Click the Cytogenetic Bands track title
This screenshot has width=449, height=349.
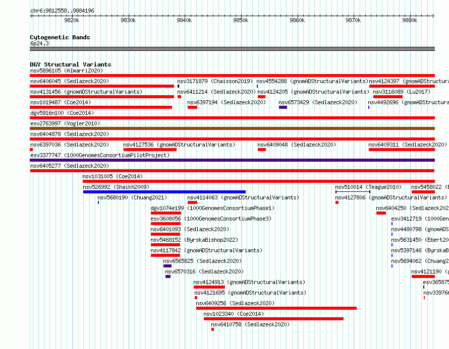coord(60,37)
